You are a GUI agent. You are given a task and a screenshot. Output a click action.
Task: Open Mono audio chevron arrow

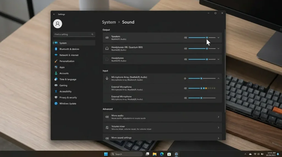pos(218,117)
